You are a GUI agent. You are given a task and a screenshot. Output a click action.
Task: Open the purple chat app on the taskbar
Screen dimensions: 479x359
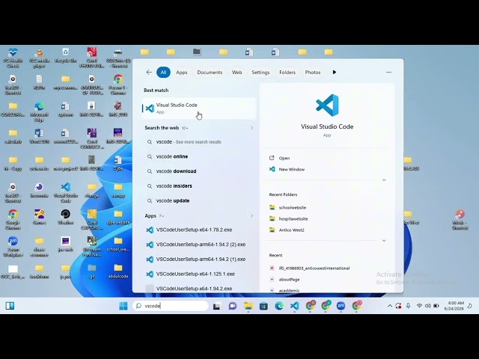(233, 306)
